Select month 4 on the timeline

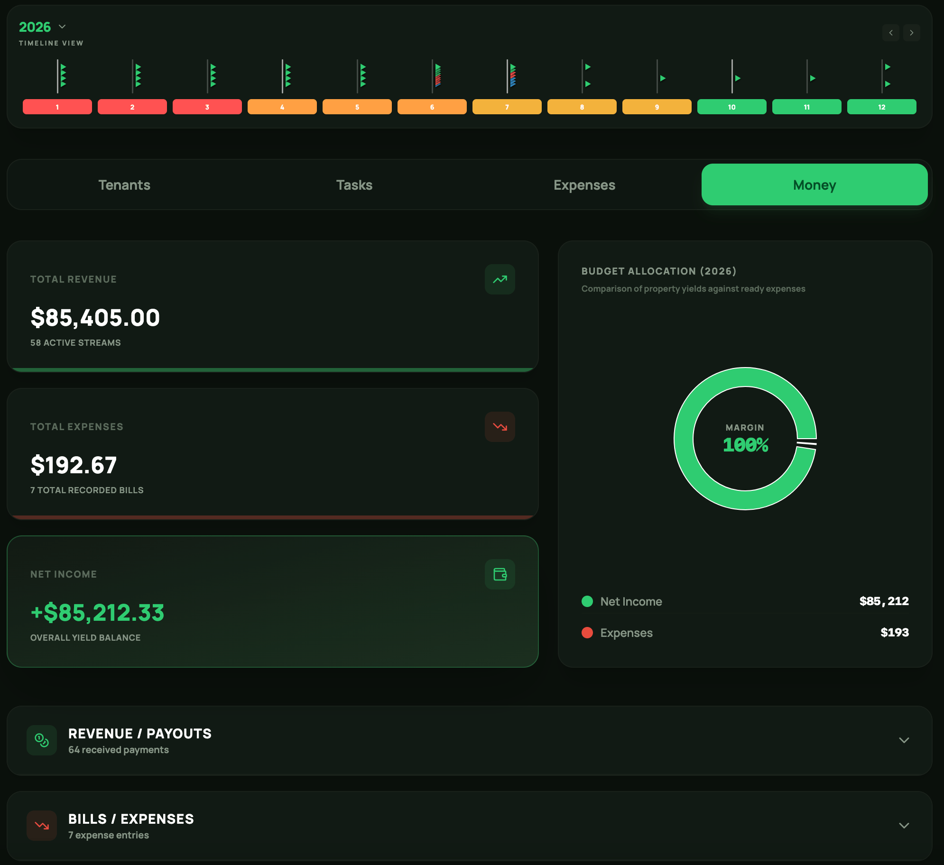(282, 107)
